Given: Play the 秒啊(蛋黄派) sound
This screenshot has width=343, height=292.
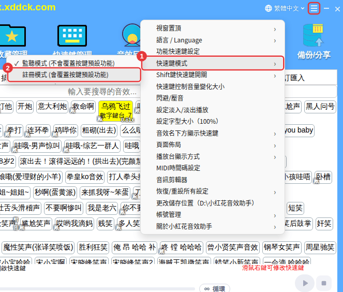Looking at the screenshot, I should 55,193.
